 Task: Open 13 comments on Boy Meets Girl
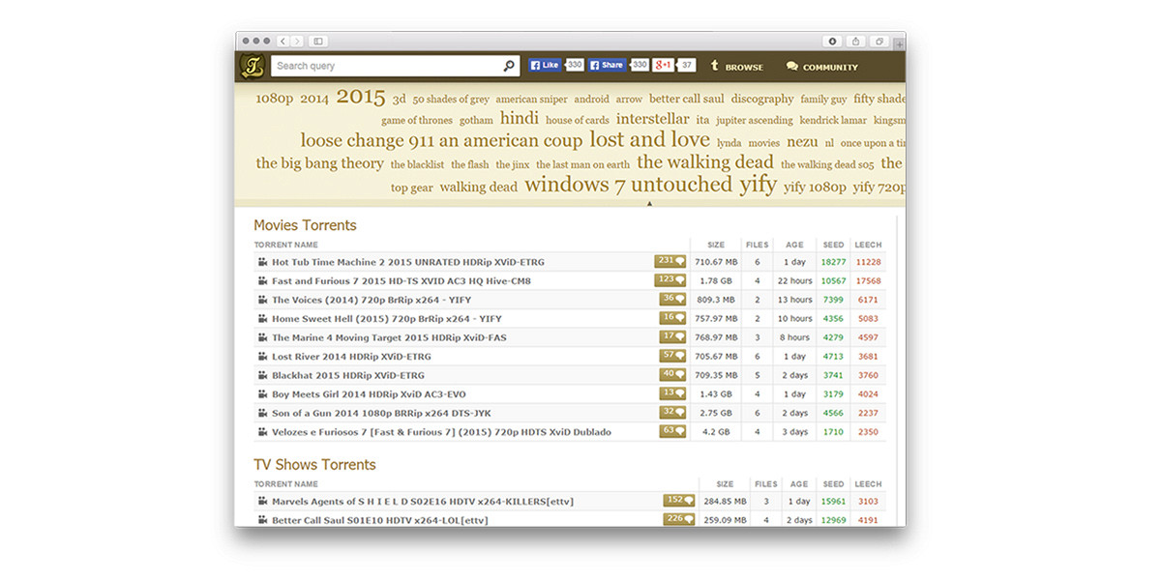pyautogui.click(x=673, y=393)
